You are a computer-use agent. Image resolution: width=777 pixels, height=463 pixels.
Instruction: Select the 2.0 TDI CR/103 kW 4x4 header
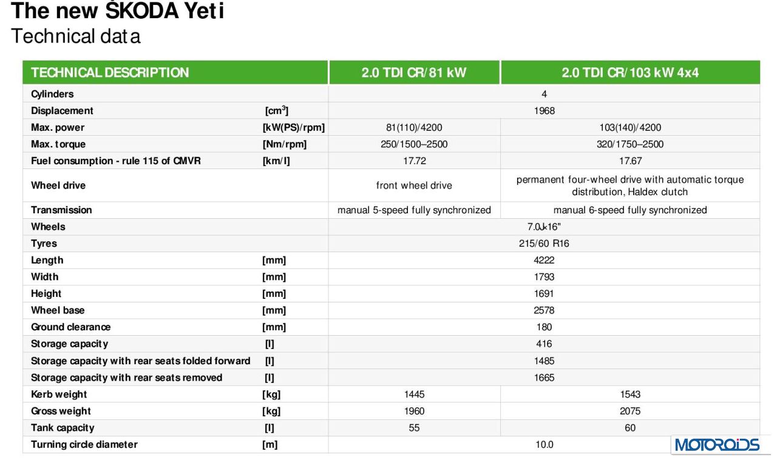coord(630,73)
